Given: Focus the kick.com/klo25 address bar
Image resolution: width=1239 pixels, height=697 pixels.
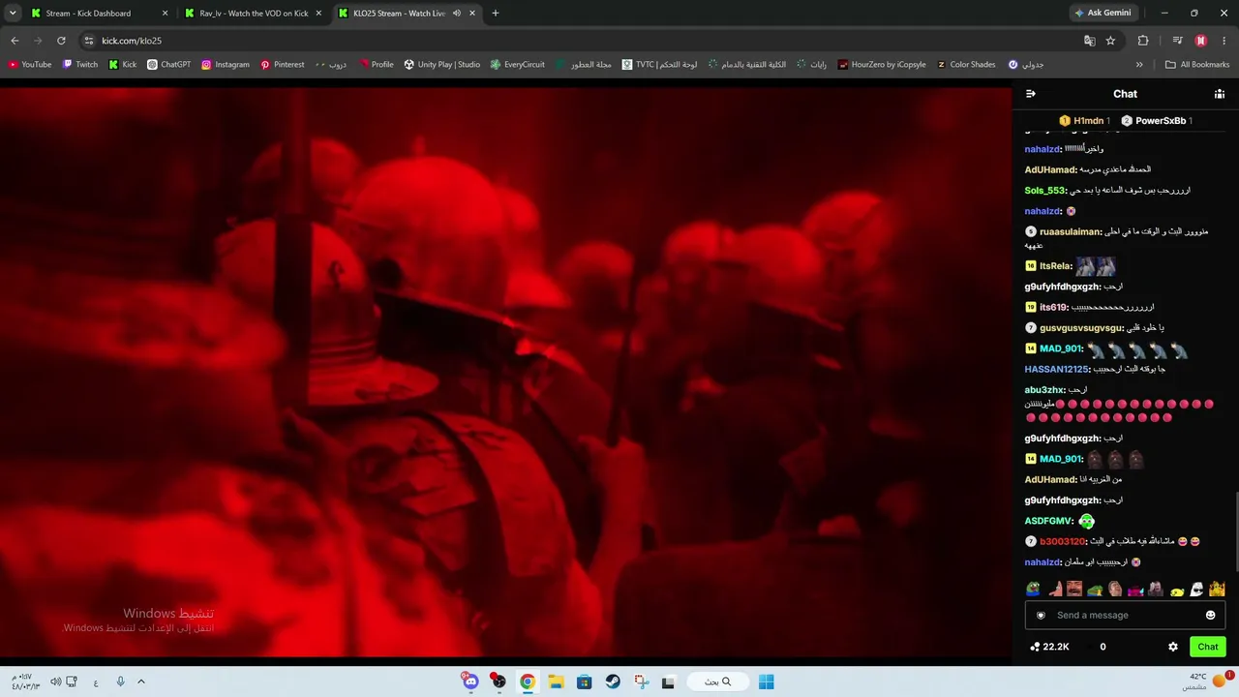Looking at the screenshot, I should (581, 41).
